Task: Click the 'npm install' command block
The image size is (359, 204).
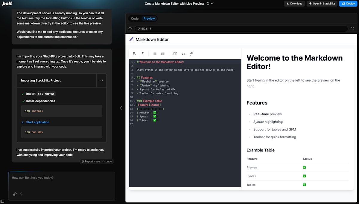Action: (x=62, y=111)
